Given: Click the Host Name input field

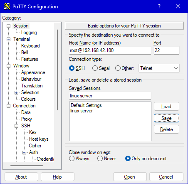Looking at the screenshot, I should (110, 50).
